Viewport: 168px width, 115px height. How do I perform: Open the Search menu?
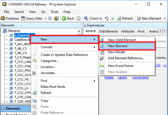[19, 12]
